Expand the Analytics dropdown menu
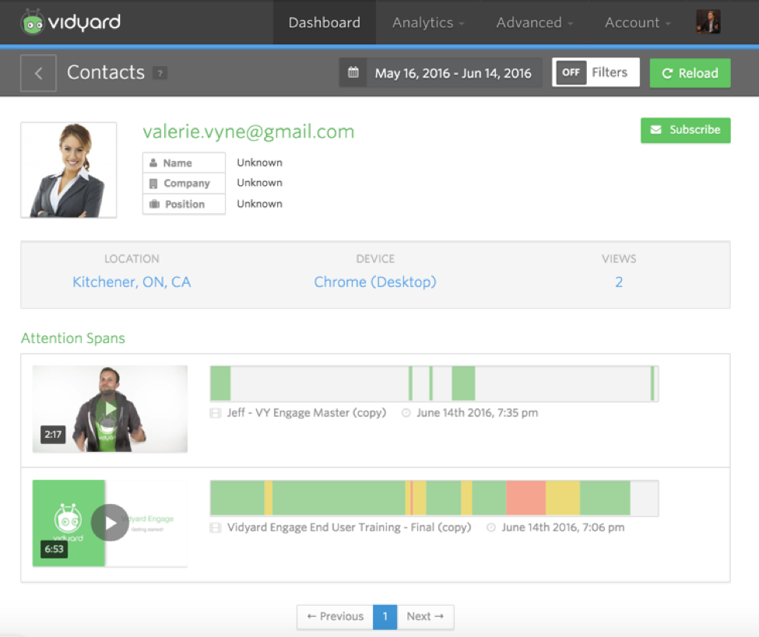Image resolution: width=759 pixels, height=637 pixels. click(x=428, y=23)
